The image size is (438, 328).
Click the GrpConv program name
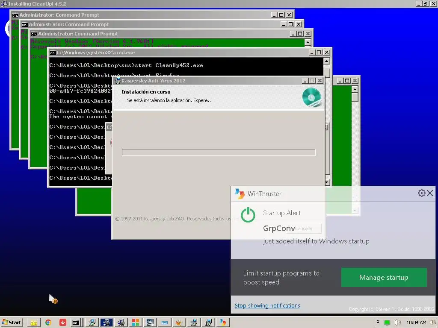point(279,228)
